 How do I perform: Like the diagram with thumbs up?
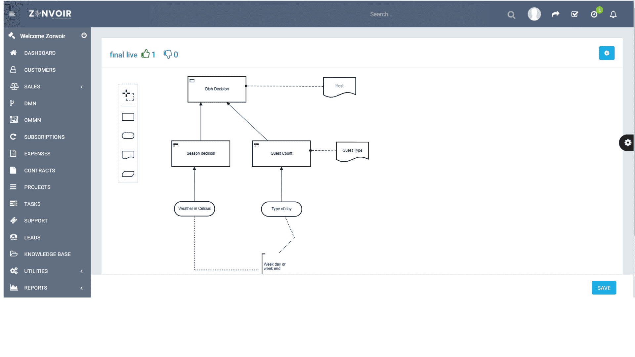coord(146,54)
